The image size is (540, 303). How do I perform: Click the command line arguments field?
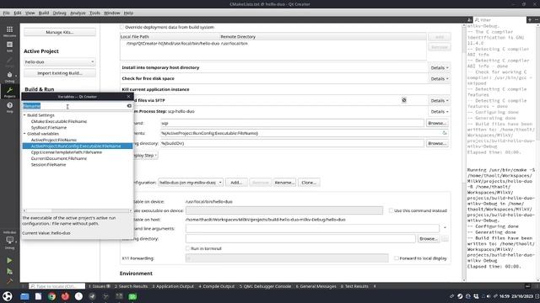(x=312, y=228)
